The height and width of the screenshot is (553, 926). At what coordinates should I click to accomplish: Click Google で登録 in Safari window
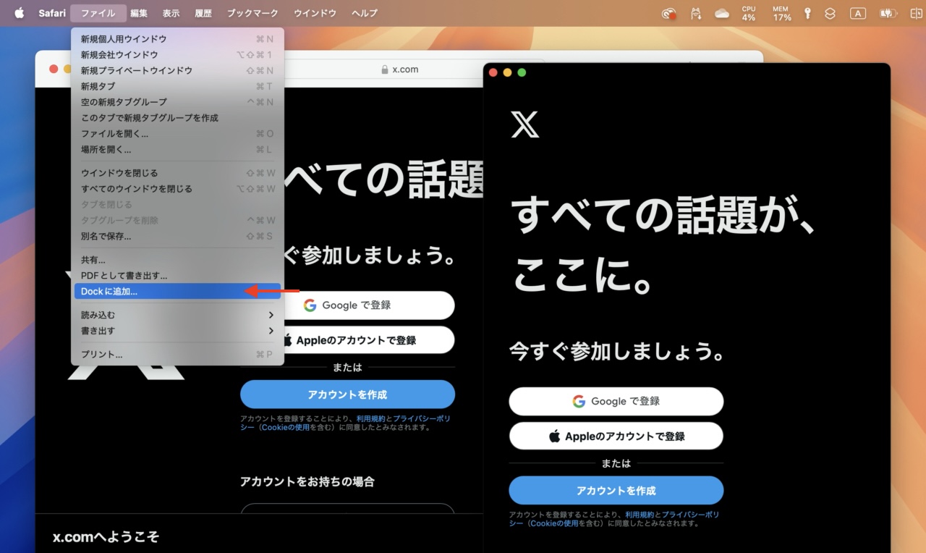(347, 305)
